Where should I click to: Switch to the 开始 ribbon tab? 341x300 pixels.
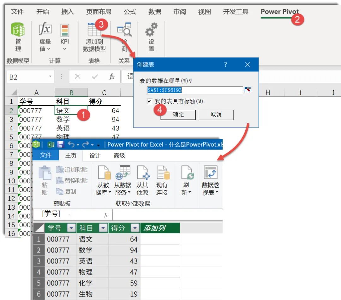[x=43, y=11]
